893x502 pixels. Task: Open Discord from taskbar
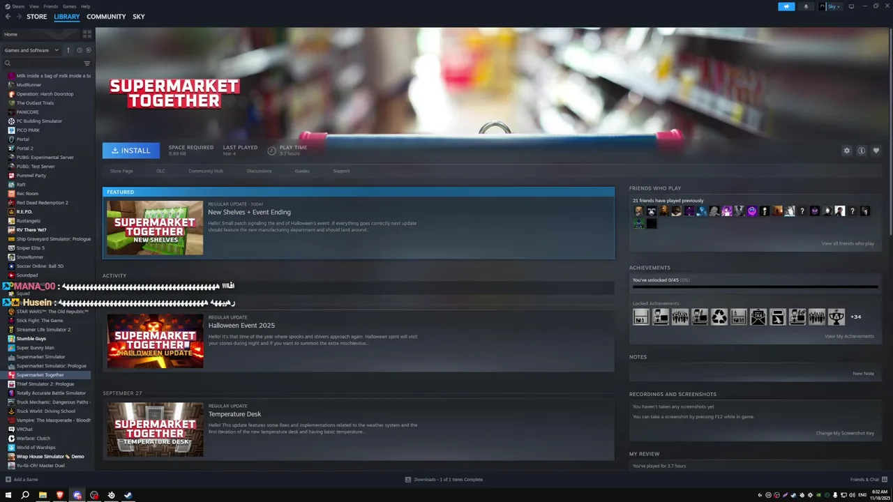pos(77,495)
